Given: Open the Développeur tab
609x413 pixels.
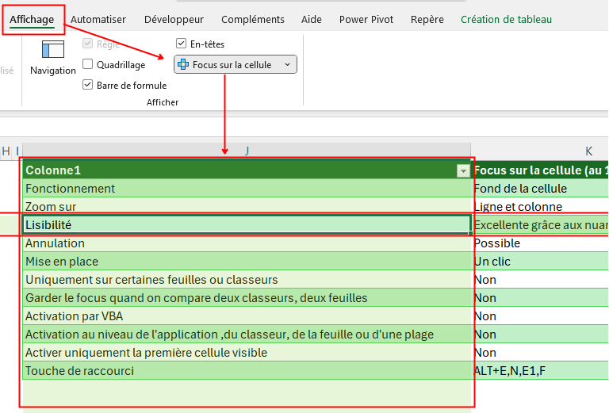Looking at the screenshot, I should 173,19.
